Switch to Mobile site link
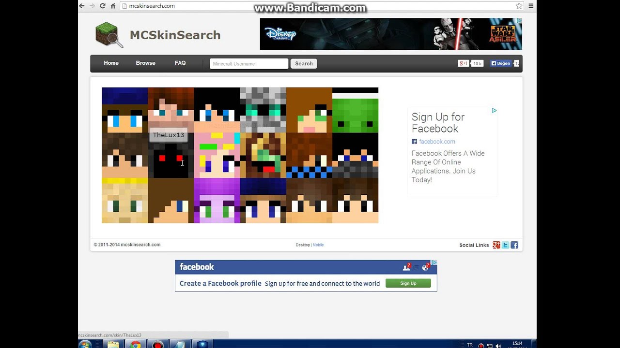This screenshot has width=620, height=348. pos(318,245)
